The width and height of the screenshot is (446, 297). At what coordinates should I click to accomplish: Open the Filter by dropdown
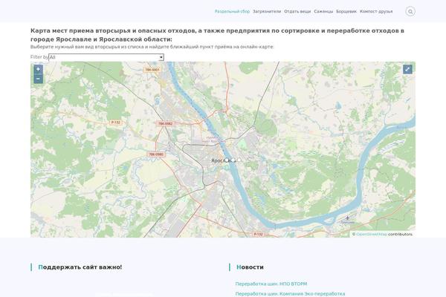point(106,57)
